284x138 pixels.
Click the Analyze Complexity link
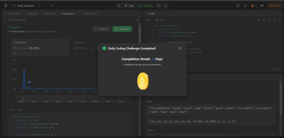25,53
